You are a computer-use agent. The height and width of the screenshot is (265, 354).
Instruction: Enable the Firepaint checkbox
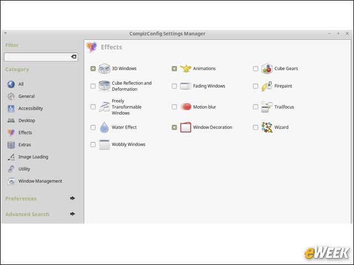click(x=256, y=86)
